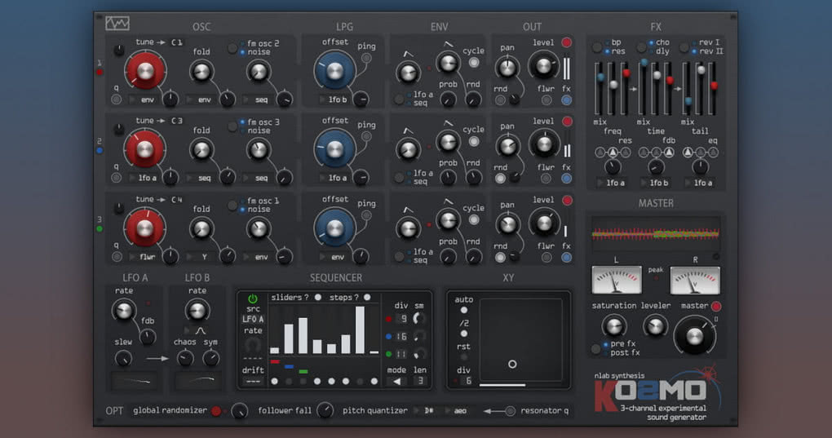Click the waveform logo icon top-left
This screenshot has width=832, height=438.
[x=117, y=24]
